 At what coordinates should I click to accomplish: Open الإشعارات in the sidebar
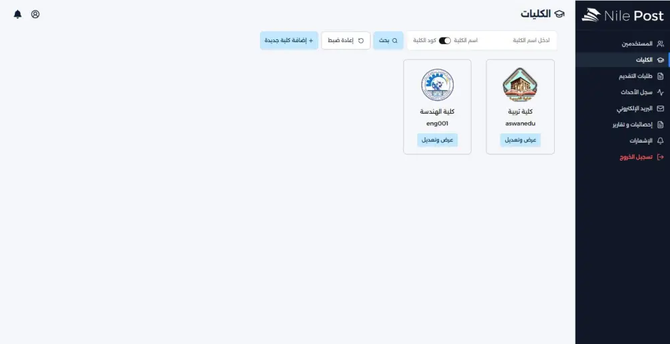(x=622, y=141)
